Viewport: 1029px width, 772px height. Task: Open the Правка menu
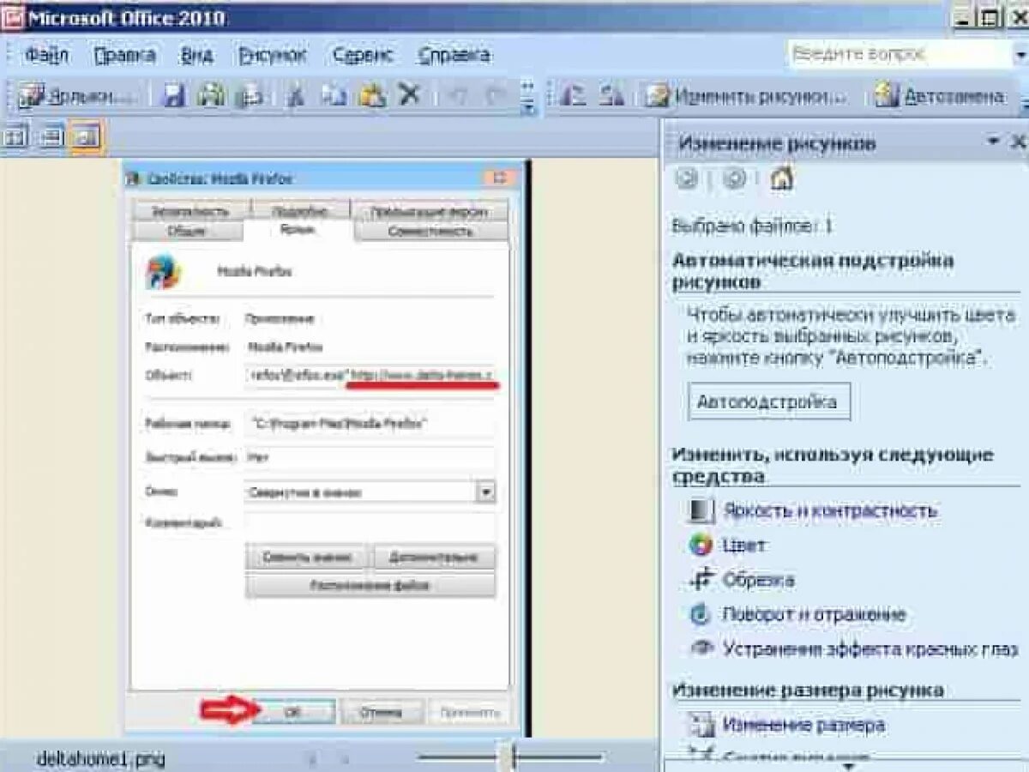124,56
